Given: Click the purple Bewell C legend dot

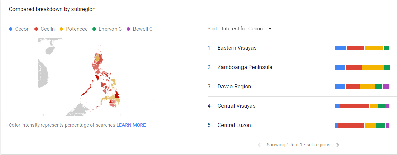Looking at the screenshot, I should tap(128, 29).
